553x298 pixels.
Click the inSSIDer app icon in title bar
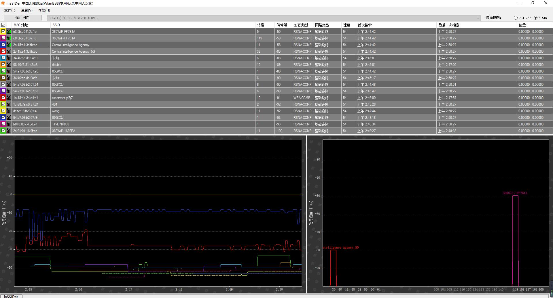point(3,3)
